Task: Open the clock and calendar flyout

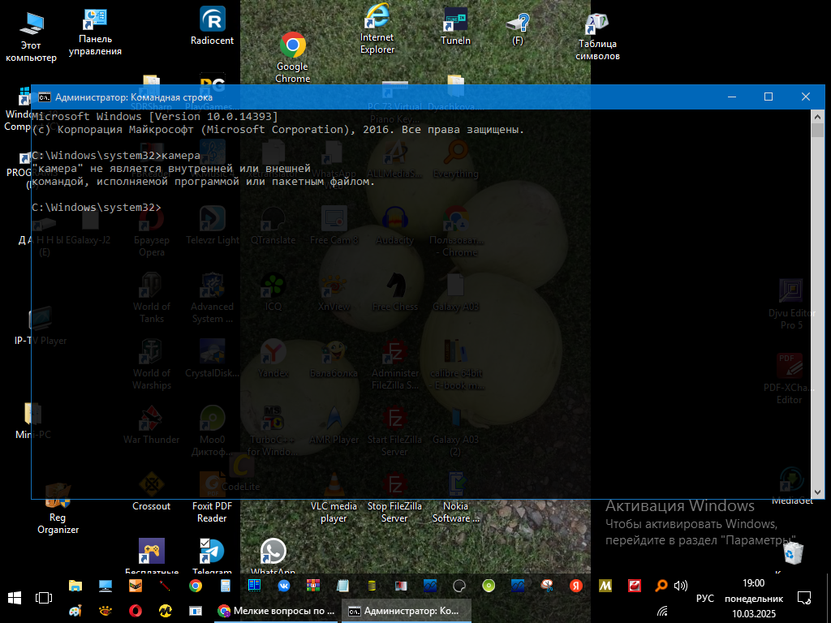Action: [x=754, y=598]
